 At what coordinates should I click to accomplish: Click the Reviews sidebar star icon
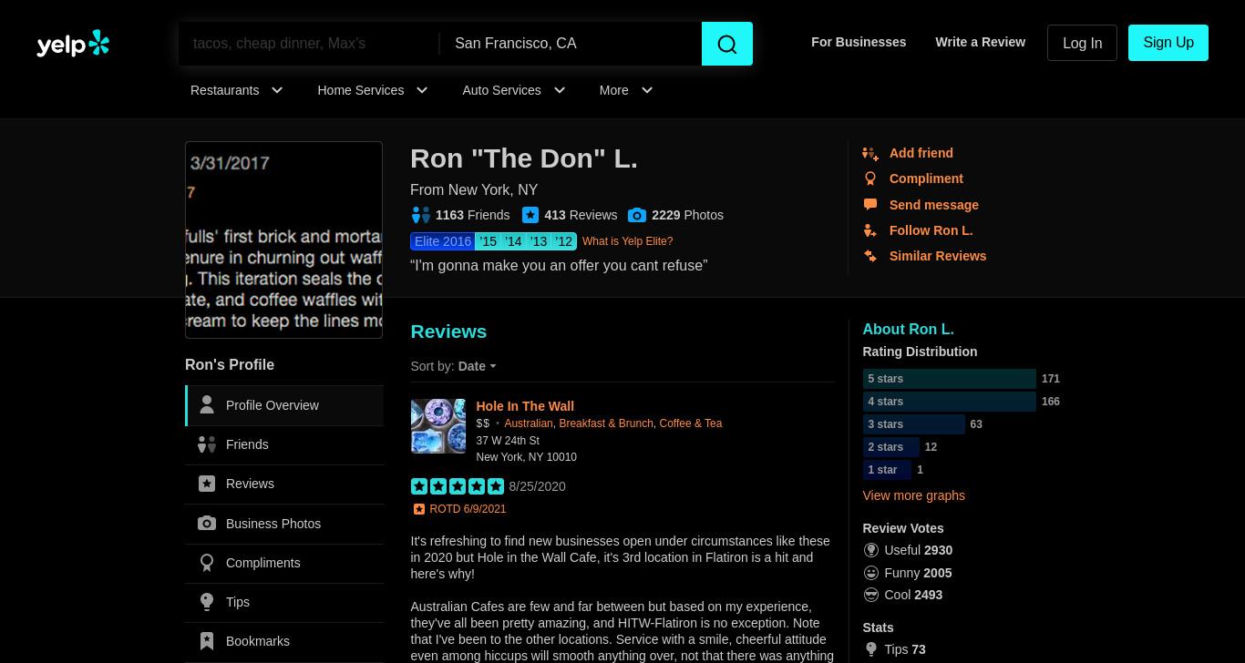coord(207,484)
